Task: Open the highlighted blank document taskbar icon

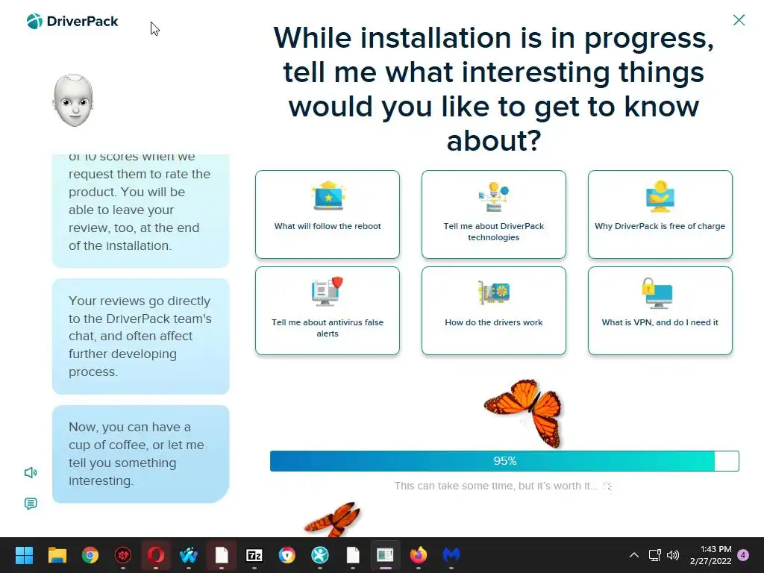Action: (x=222, y=555)
